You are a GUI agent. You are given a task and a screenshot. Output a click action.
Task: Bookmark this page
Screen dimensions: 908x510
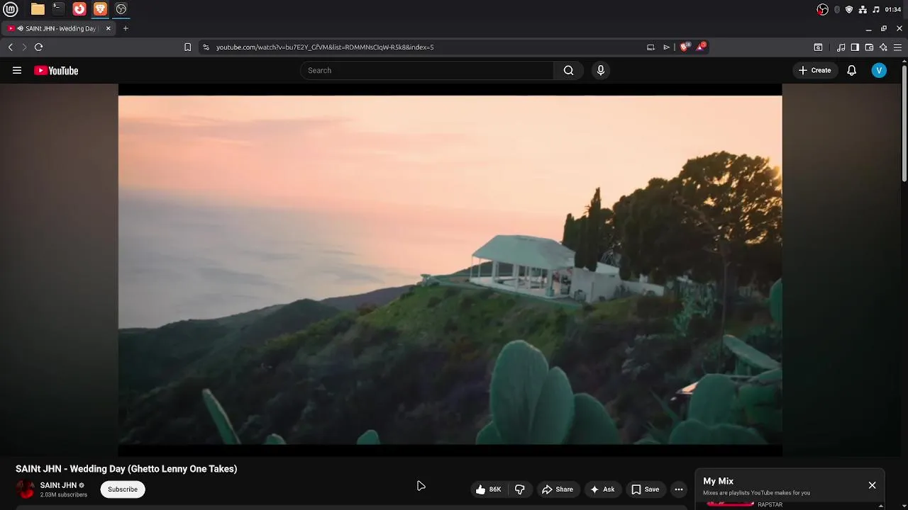[x=187, y=47]
